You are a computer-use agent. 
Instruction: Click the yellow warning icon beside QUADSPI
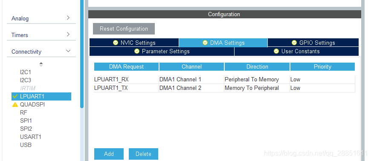(x=15, y=104)
